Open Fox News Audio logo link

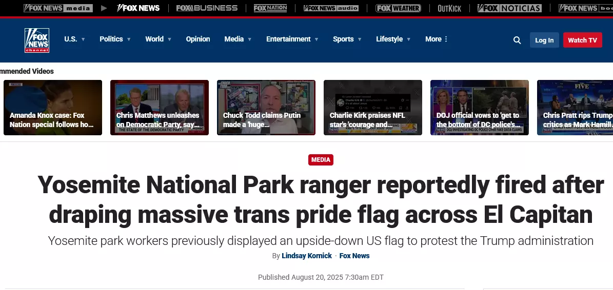(x=331, y=8)
